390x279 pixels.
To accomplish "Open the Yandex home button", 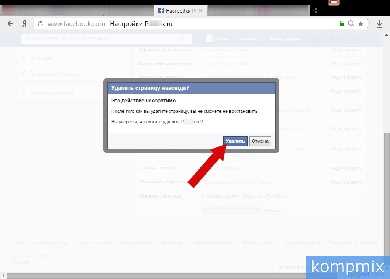I will [x=24, y=24].
